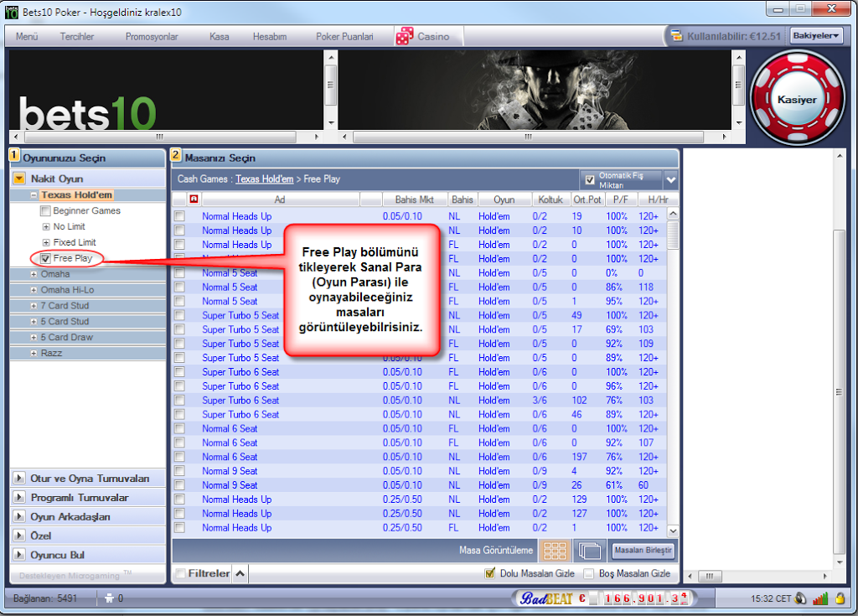The width and height of the screenshot is (858, 616).
Task: Toggle sound via status bar speaker icon
Action: 800,598
